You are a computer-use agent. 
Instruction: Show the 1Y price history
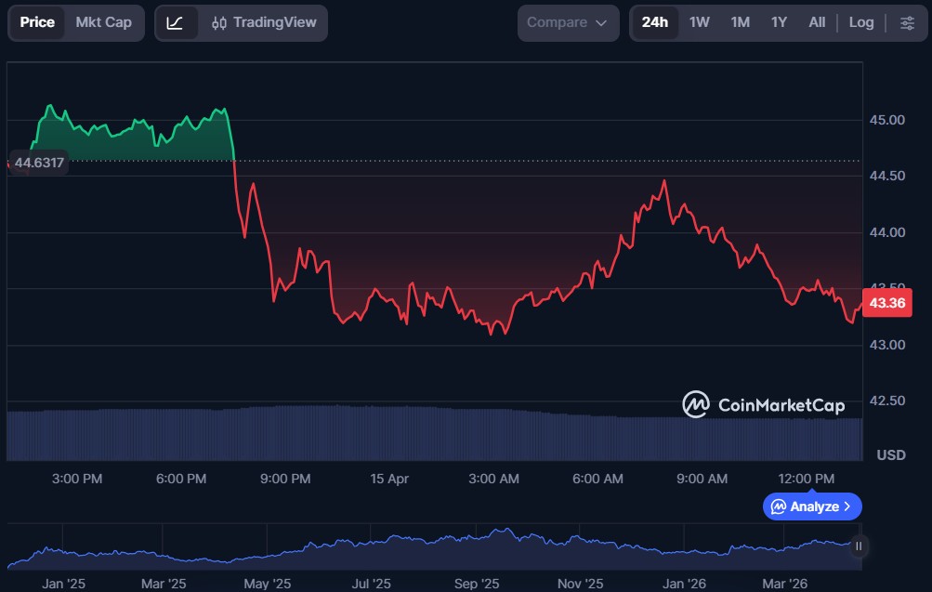tap(779, 22)
